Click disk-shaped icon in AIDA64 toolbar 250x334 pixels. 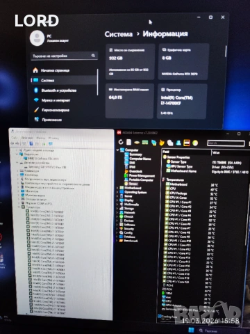137,143
